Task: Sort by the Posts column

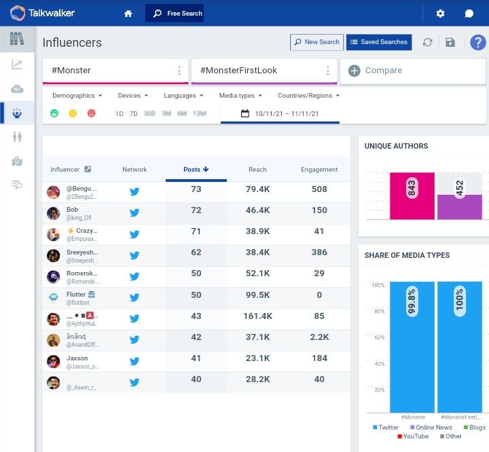Action: pyautogui.click(x=196, y=169)
